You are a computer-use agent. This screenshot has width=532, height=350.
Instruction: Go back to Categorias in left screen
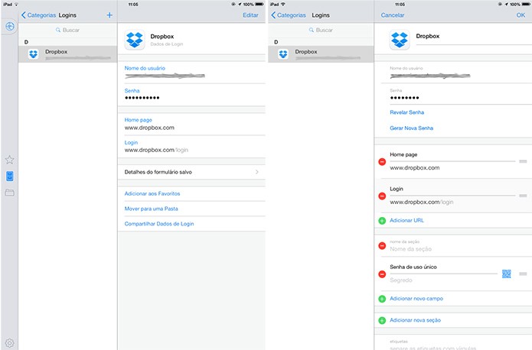(38, 15)
